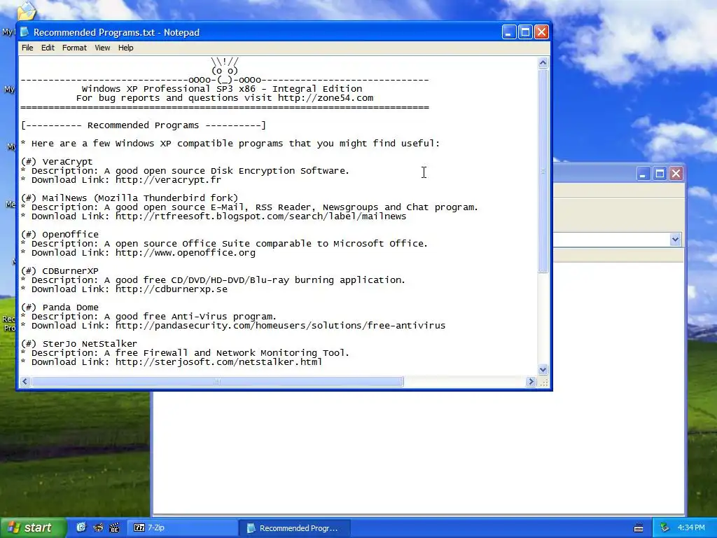Screen dimensions: 717x538
Task: Click the horizontal scroll right arrow in Notepad
Action: [531, 382]
